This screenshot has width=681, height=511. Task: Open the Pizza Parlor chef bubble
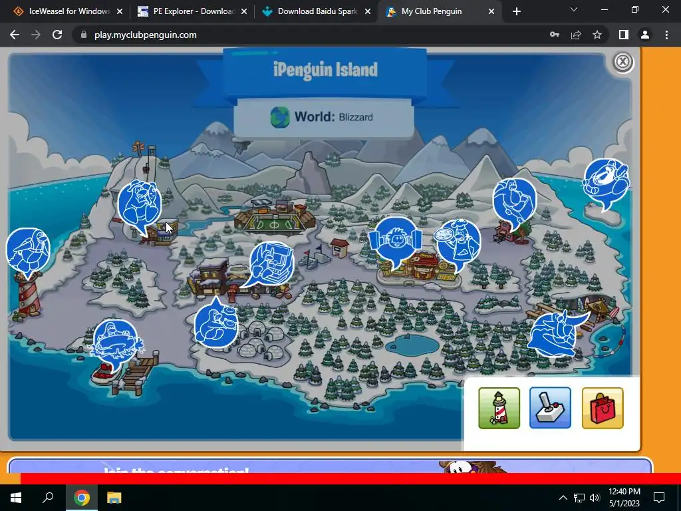point(458,244)
